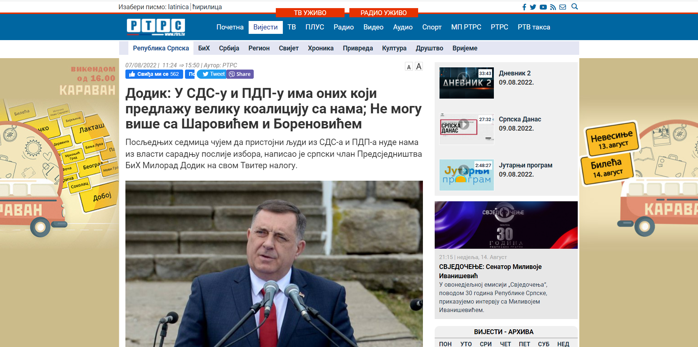Image resolution: width=698 pixels, height=347 pixels.
Task: Open ТВ УЖИВО live stream
Action: click(310, 13)
